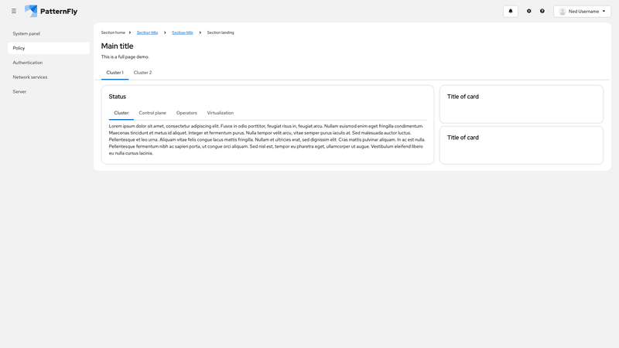Screen dimensions: 619x348
Task: Click the help question mark icon
Action: (542, 11)
